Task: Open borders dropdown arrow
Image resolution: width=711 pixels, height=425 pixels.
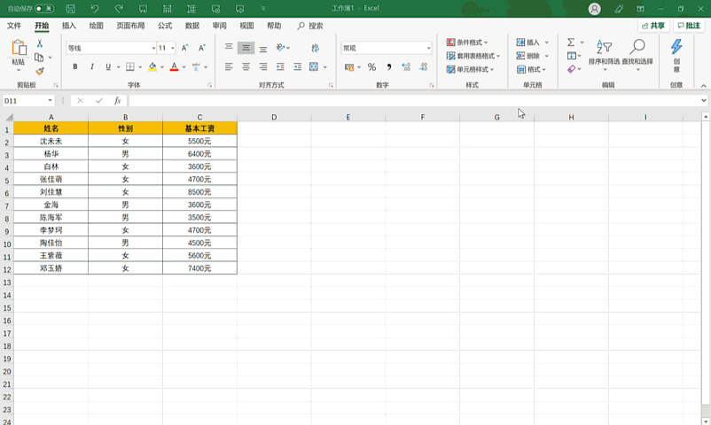Action: coord(140,67)
